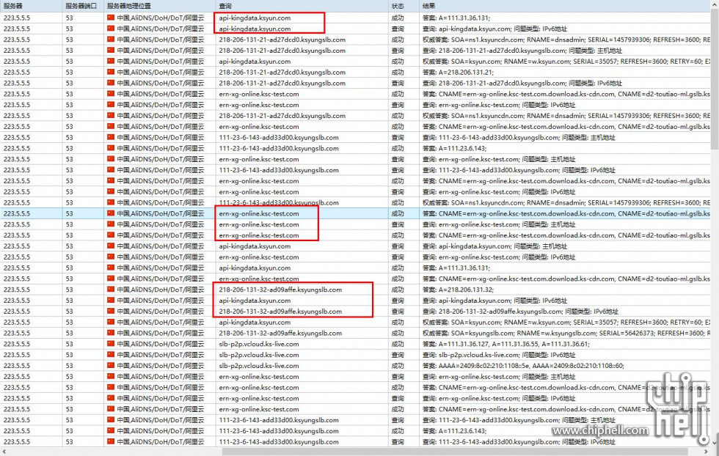
Task: Select the result with A=111.31.36.127, A=111.31.36.55
Action: [x=506, y=344]
